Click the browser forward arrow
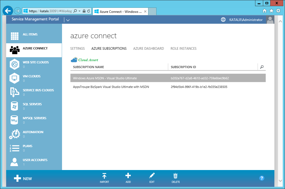The height and width of the screenshot is (189, 285). pos(17,11)
